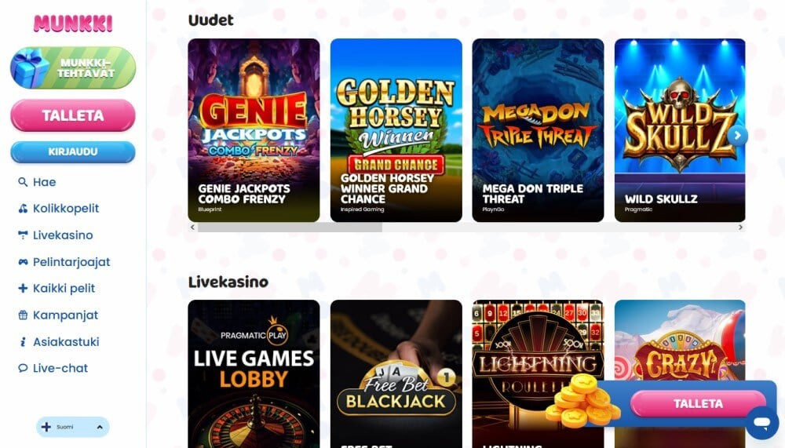Open the Suomi language dropdown
Viewport: 785px width, 448px height.
72,427
